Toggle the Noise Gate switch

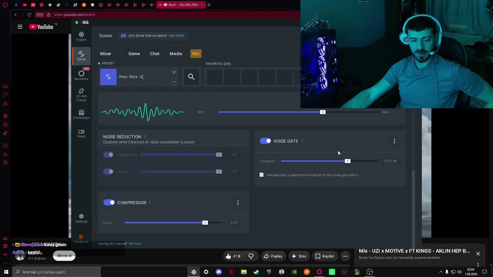pos(265,141)
